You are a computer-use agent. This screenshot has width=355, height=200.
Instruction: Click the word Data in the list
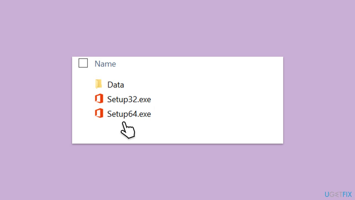tap(115, 85)
